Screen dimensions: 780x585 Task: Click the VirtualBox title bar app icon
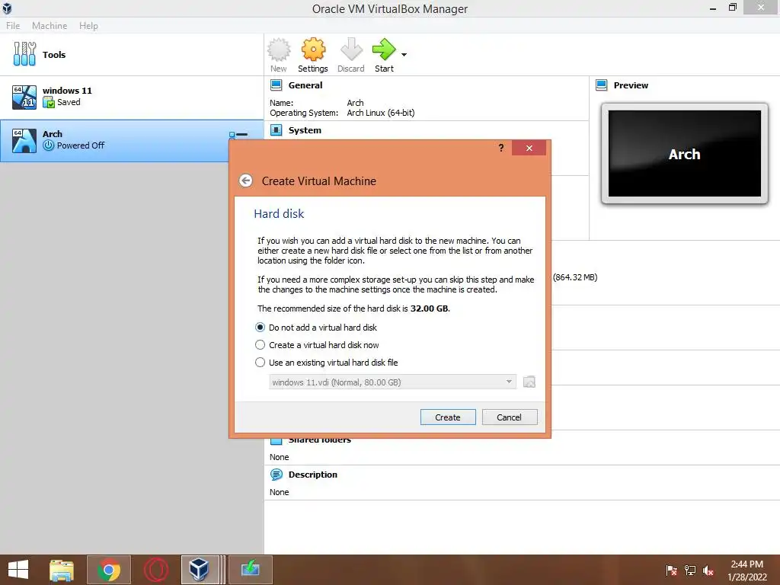coord(7,8)
